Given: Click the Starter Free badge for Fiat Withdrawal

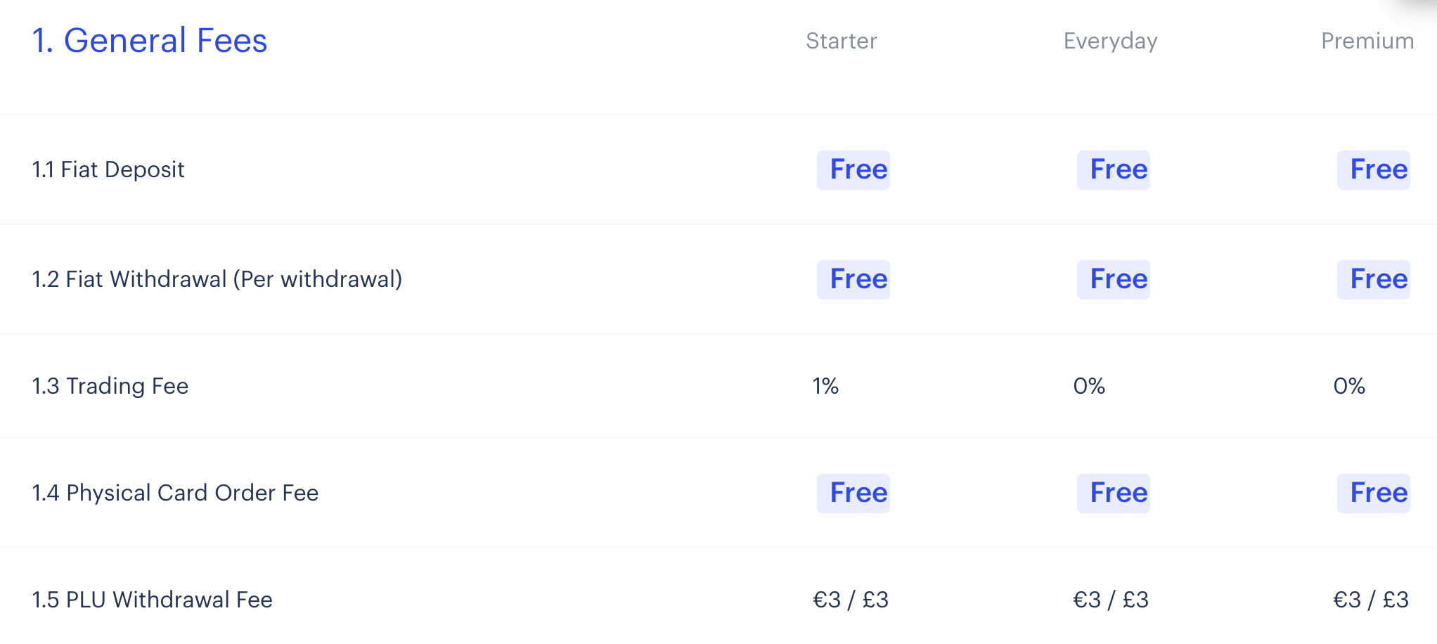Looking at the screenshot, I should [x=853, y=280].
